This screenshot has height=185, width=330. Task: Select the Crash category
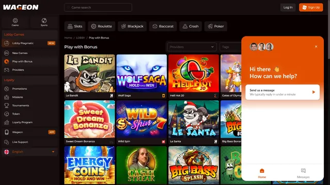pyautogui.click(x=190, y=26)
